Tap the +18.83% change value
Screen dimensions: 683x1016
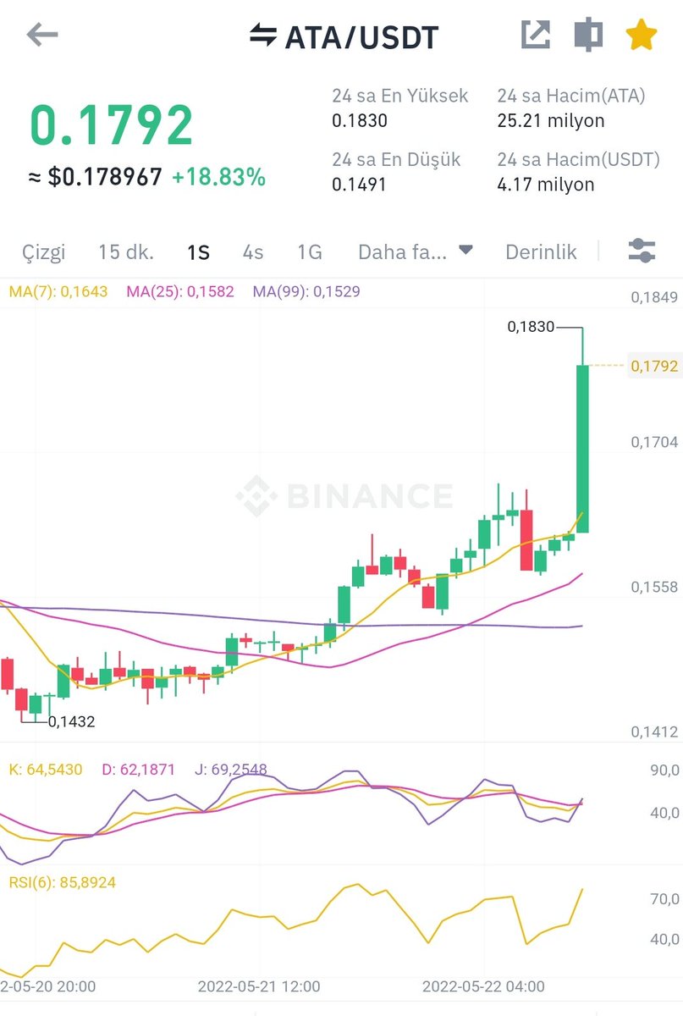pyautogui.click(x=218, y=177)
